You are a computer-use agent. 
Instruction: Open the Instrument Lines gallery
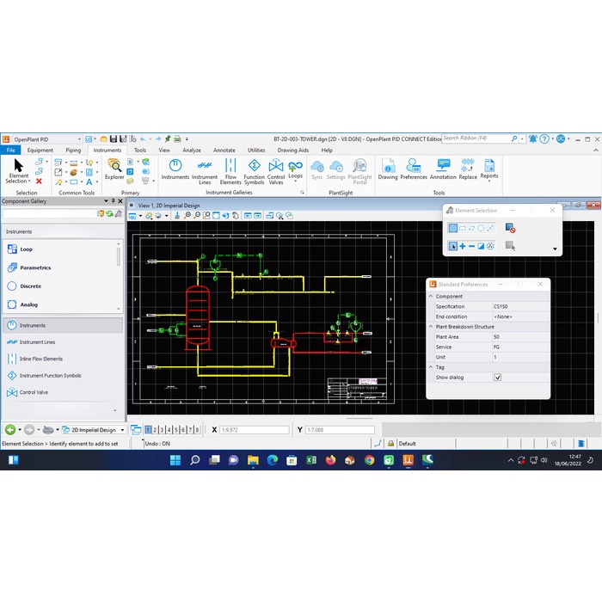point(205,171)
